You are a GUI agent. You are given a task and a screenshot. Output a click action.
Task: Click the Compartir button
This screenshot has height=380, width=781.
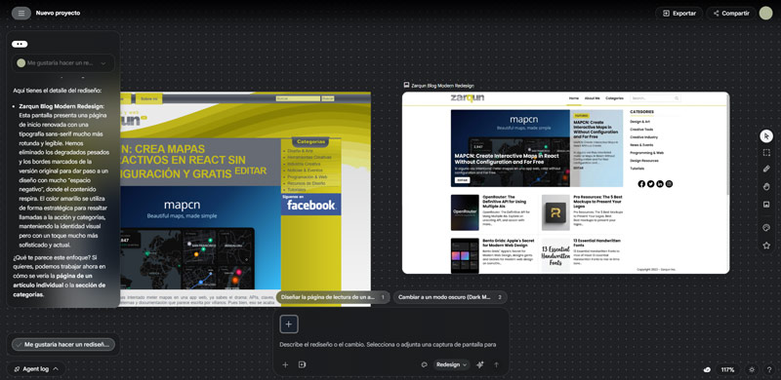pos(730,14)
